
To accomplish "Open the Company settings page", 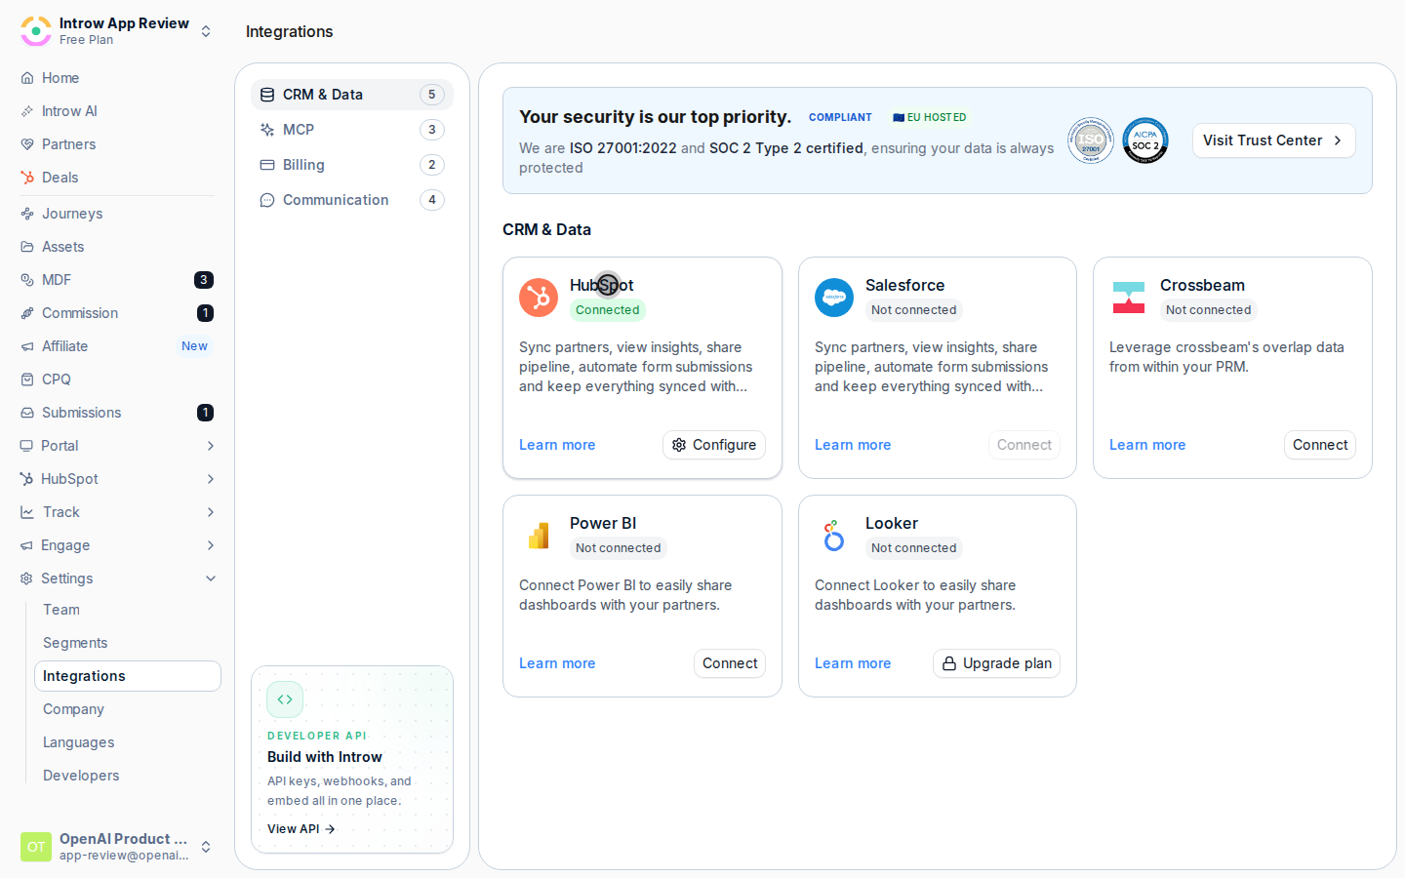I will click(128, 709).
